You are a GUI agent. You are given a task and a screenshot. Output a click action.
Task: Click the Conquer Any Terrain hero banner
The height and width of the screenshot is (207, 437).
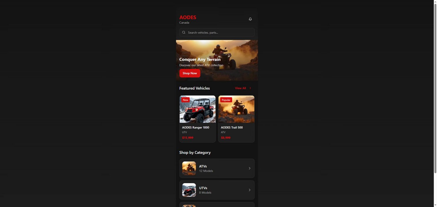click(x=217, y=60)
